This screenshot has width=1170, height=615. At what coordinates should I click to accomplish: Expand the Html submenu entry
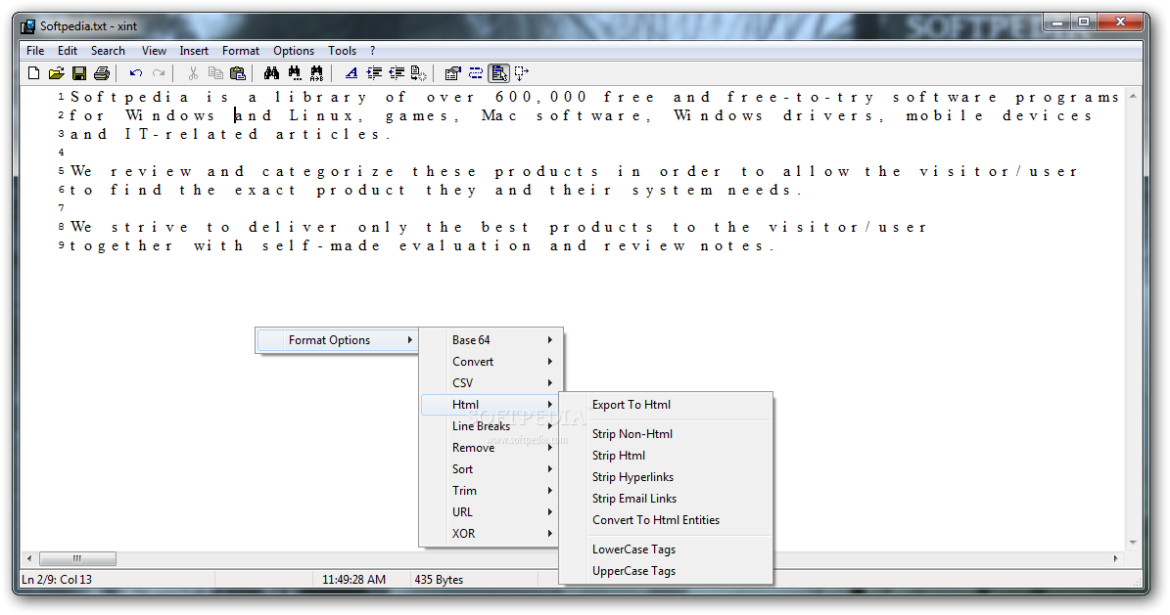(x=489, y=405)
